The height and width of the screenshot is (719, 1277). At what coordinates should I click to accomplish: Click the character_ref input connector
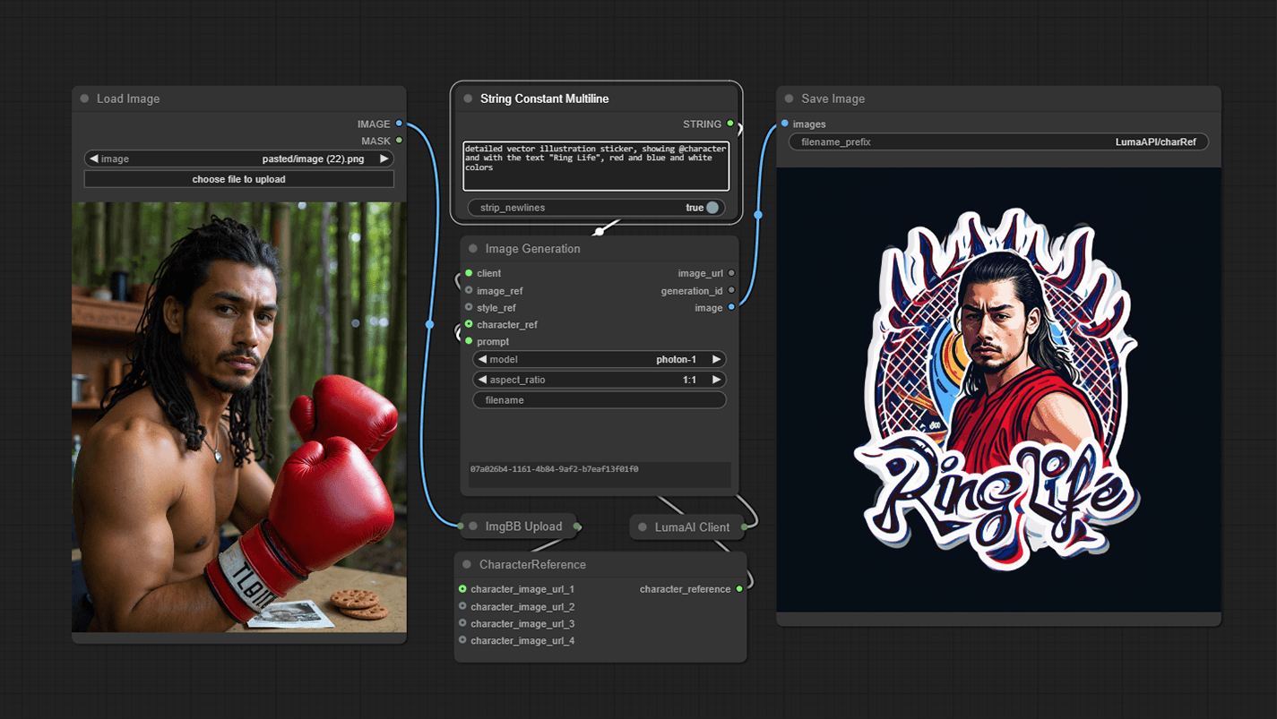click(469, 325)
